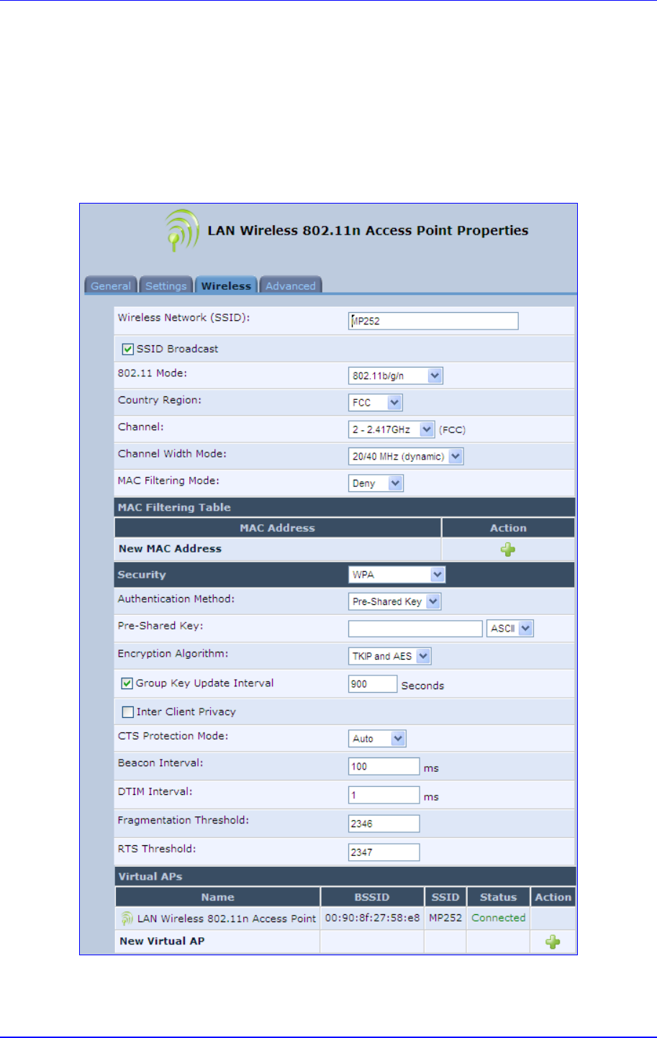Screen dimensions: 657x1038
Task: Click the Wireless Network SSID text field
Action: [433, 321]
